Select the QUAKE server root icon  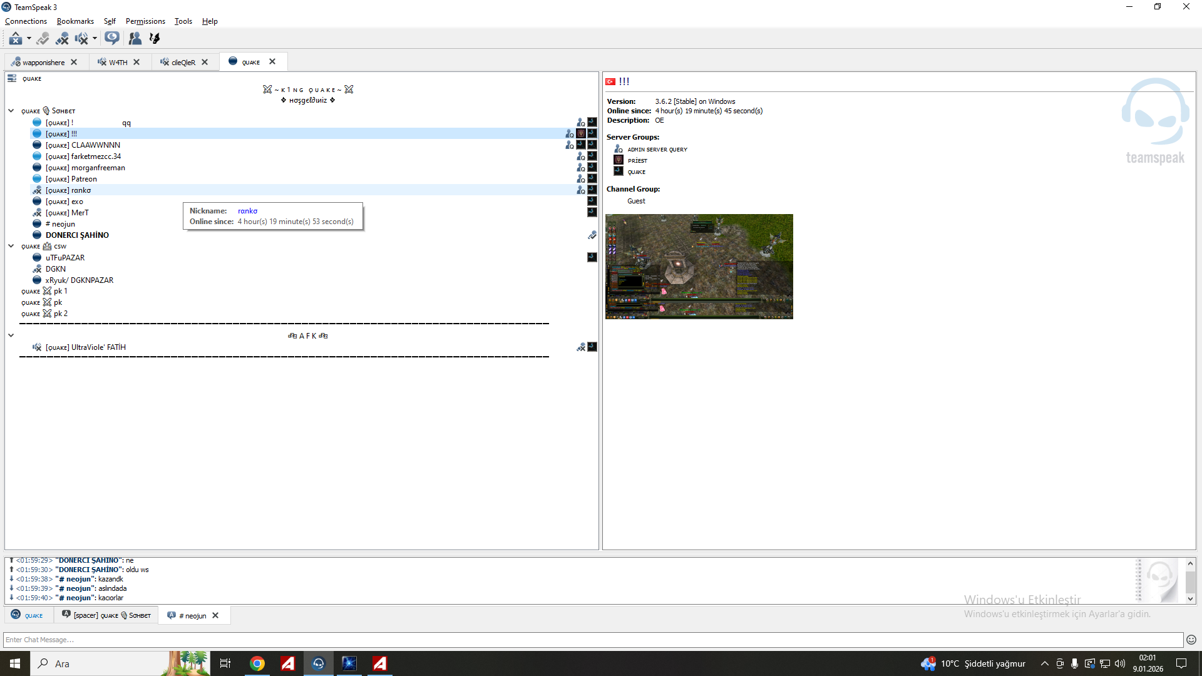click(12, 78)
